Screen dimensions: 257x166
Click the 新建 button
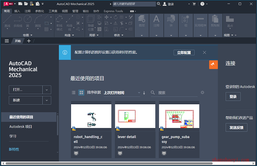(x=26, y=100)
